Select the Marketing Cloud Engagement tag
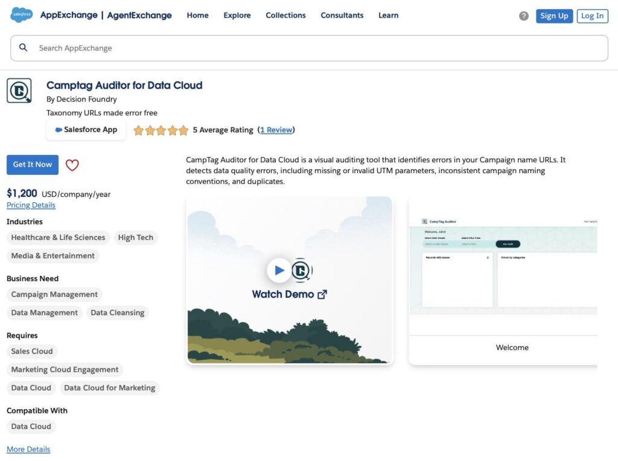The height and width of the screenshot is (461, 618). (x=65, y=370)
